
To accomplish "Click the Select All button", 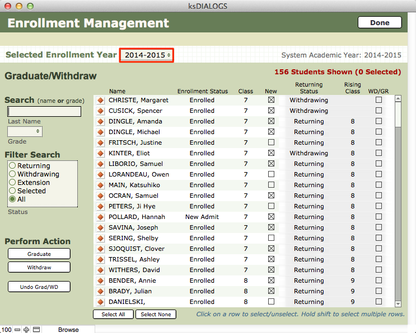I will point(113,315).
